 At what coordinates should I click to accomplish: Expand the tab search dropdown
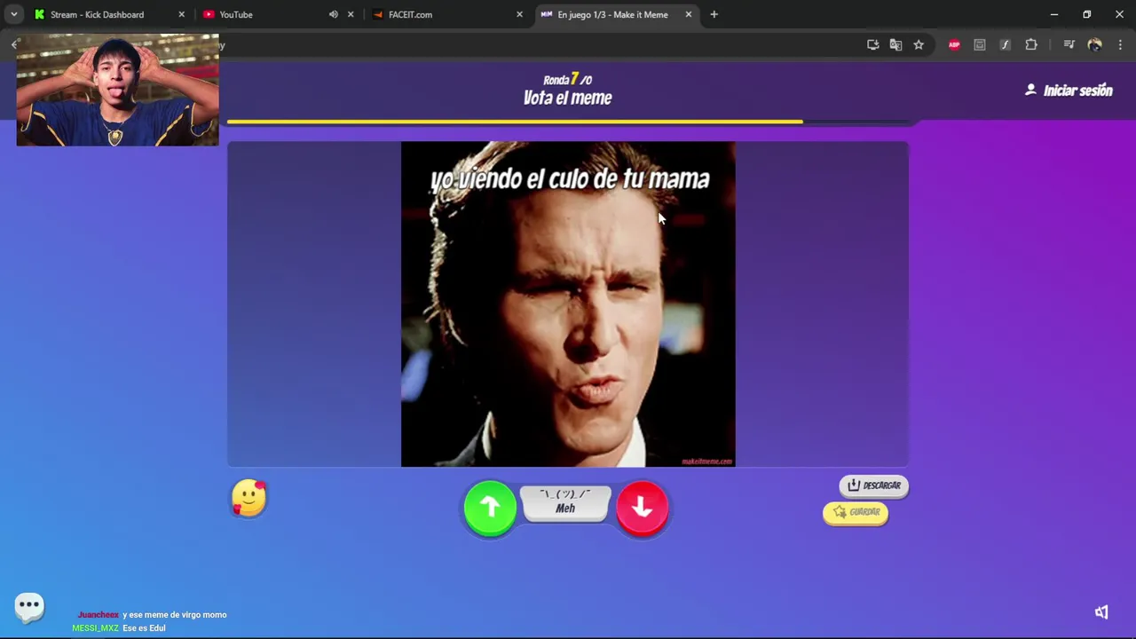(13, 14)
